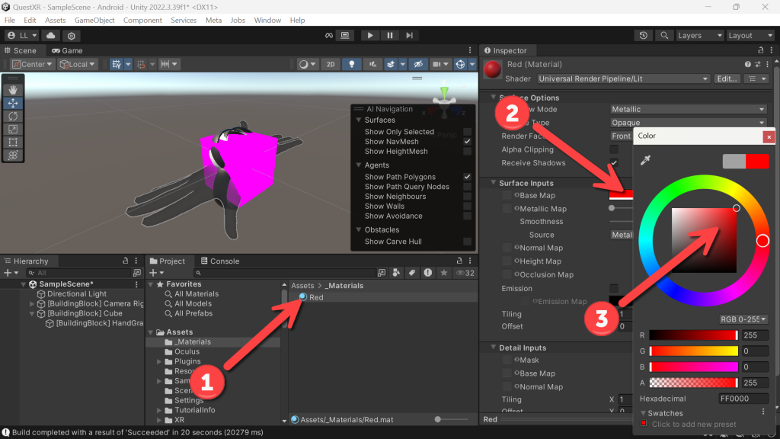The image size is (780, 439).
Task: Open material help icon in Inspector
Action: click(x=748, y=64)
